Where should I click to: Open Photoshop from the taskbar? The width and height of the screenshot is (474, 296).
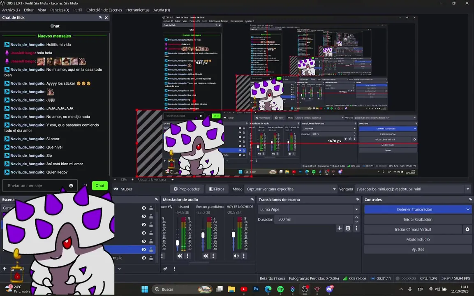click(256, 289)
